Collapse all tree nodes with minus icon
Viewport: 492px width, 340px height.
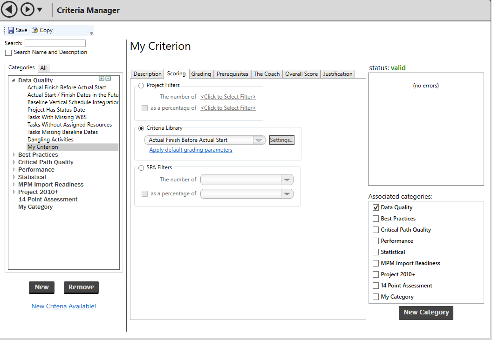click(108, 79)
